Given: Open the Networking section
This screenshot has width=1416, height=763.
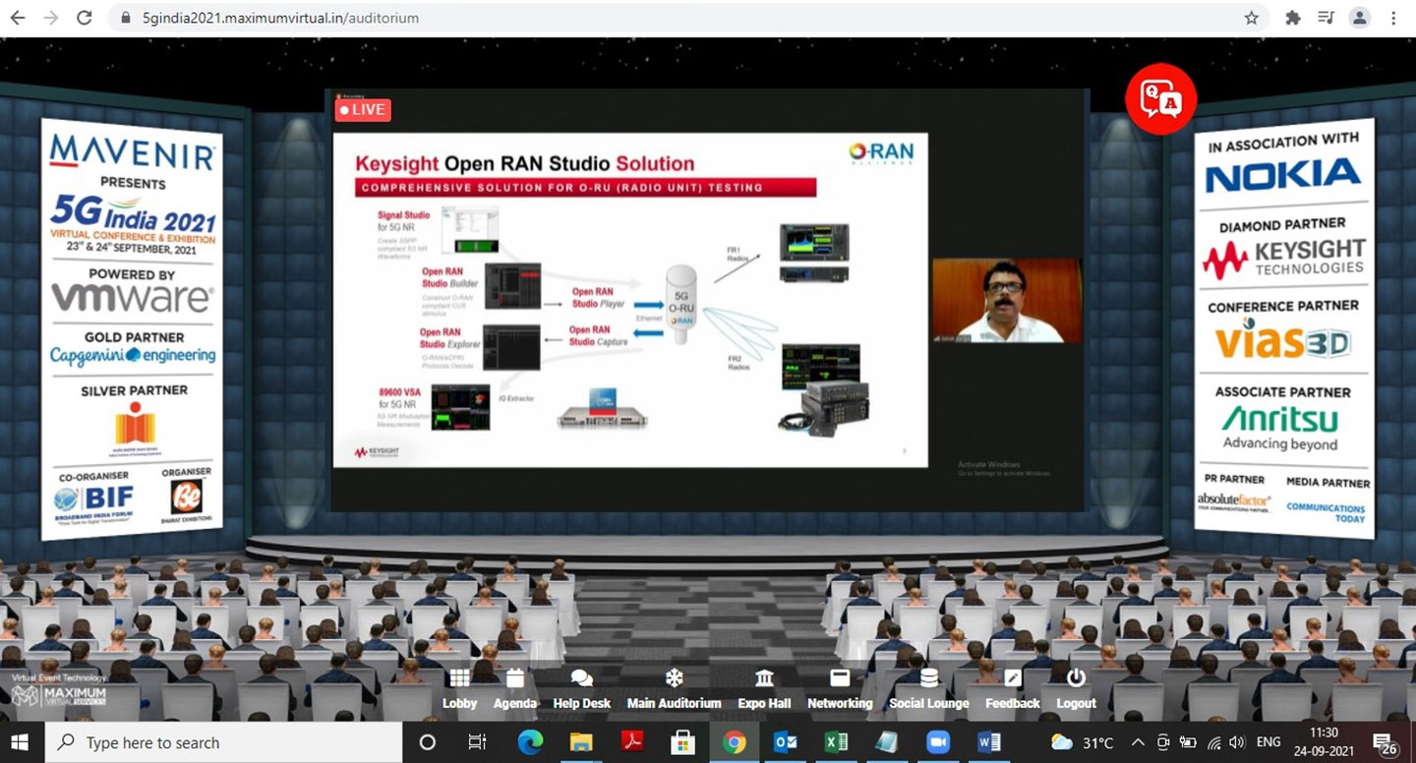Looking at the screenshot, I should 840,689.
